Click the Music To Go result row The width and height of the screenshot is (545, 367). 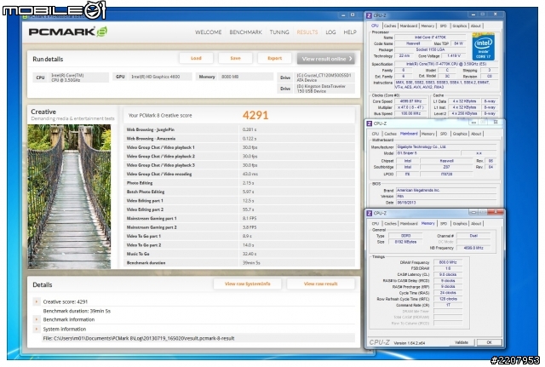(x=239, y=254)
